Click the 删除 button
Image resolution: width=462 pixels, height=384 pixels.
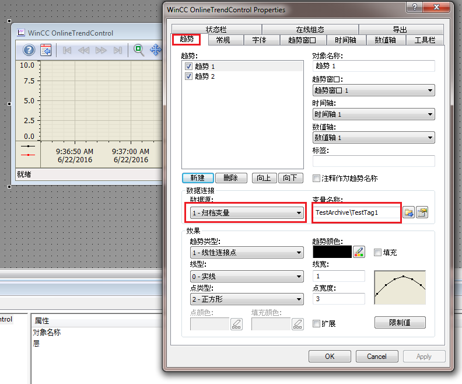click(x=231, y=178)
